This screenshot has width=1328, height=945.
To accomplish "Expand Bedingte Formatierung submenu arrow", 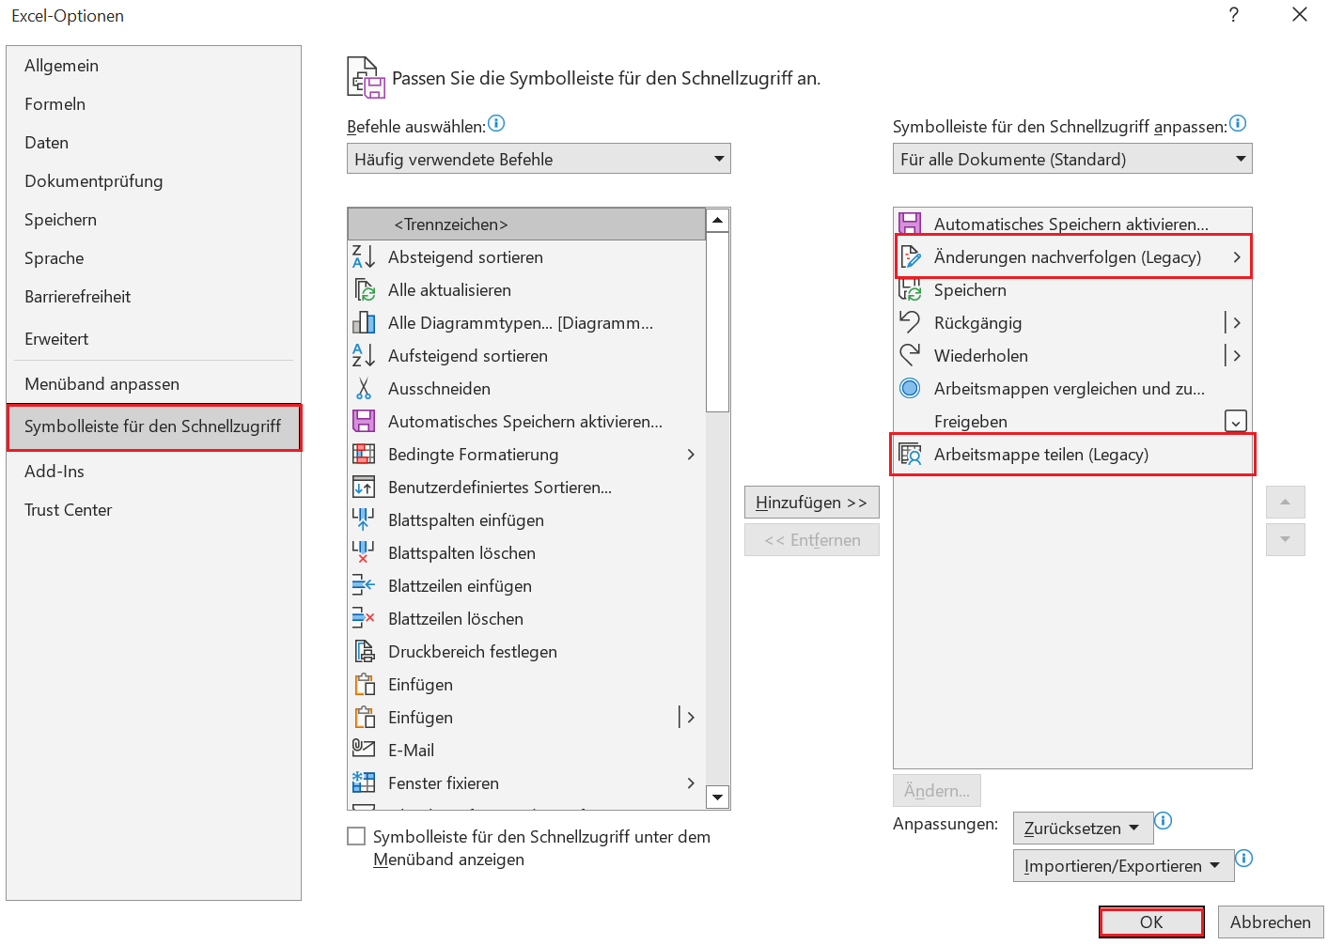I will pyautogui.click(x=691, y=454).
